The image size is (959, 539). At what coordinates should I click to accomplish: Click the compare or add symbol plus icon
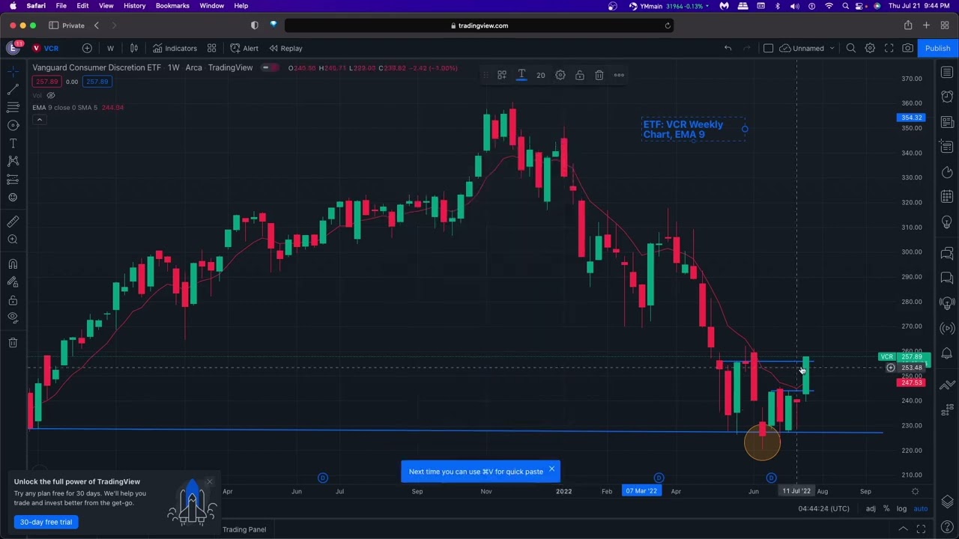click(x=87, y=48)
